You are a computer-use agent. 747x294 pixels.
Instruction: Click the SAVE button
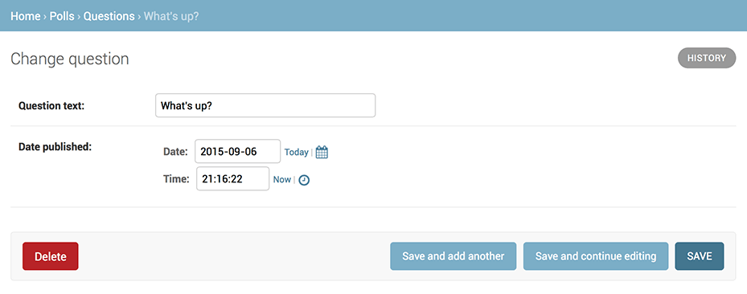click(700, 256)
